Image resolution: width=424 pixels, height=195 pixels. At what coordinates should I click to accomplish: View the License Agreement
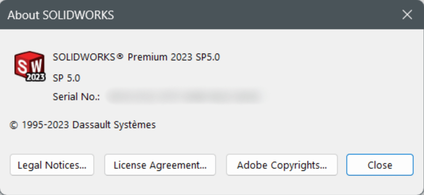(x=160, y=165)
